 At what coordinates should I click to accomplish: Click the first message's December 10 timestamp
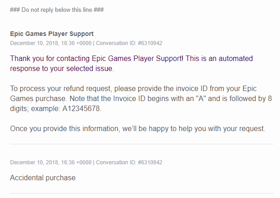(50, 43)
